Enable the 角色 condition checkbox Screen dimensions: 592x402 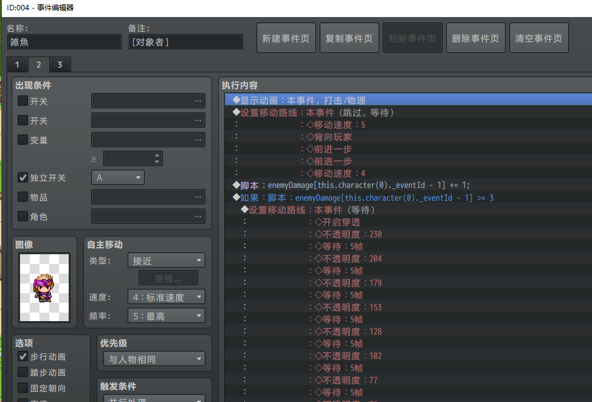[x=22, y=217]
